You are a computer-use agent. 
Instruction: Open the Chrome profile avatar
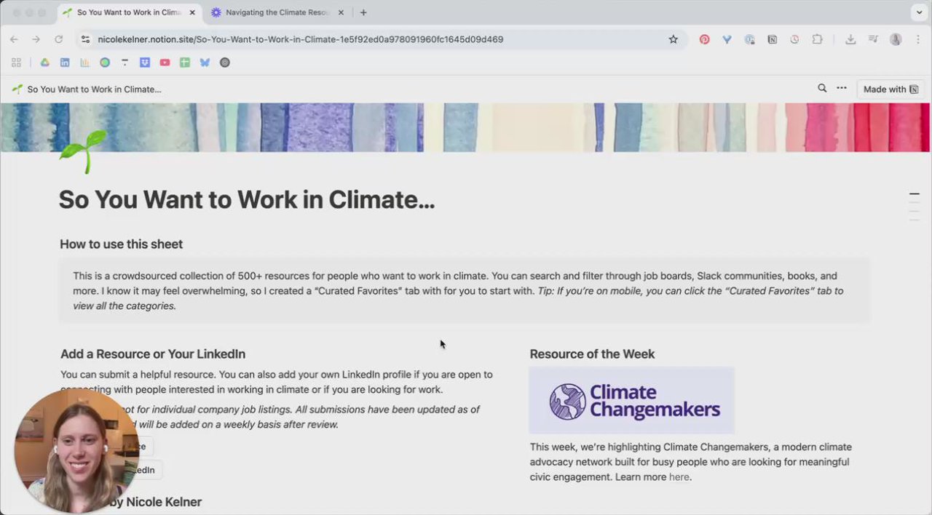896,39
